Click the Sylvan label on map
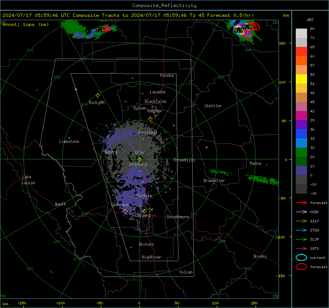This screenshot has width=329, height=308. pos(140,108)
